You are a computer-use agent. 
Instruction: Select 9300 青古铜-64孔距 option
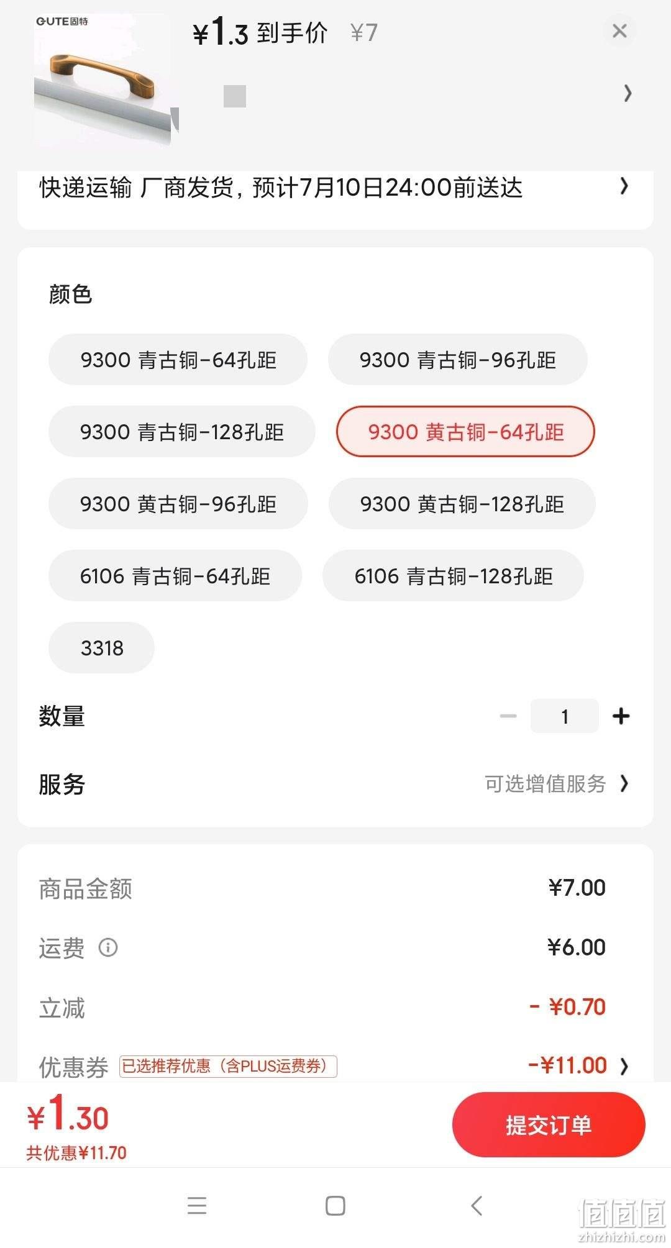point(178,360)
